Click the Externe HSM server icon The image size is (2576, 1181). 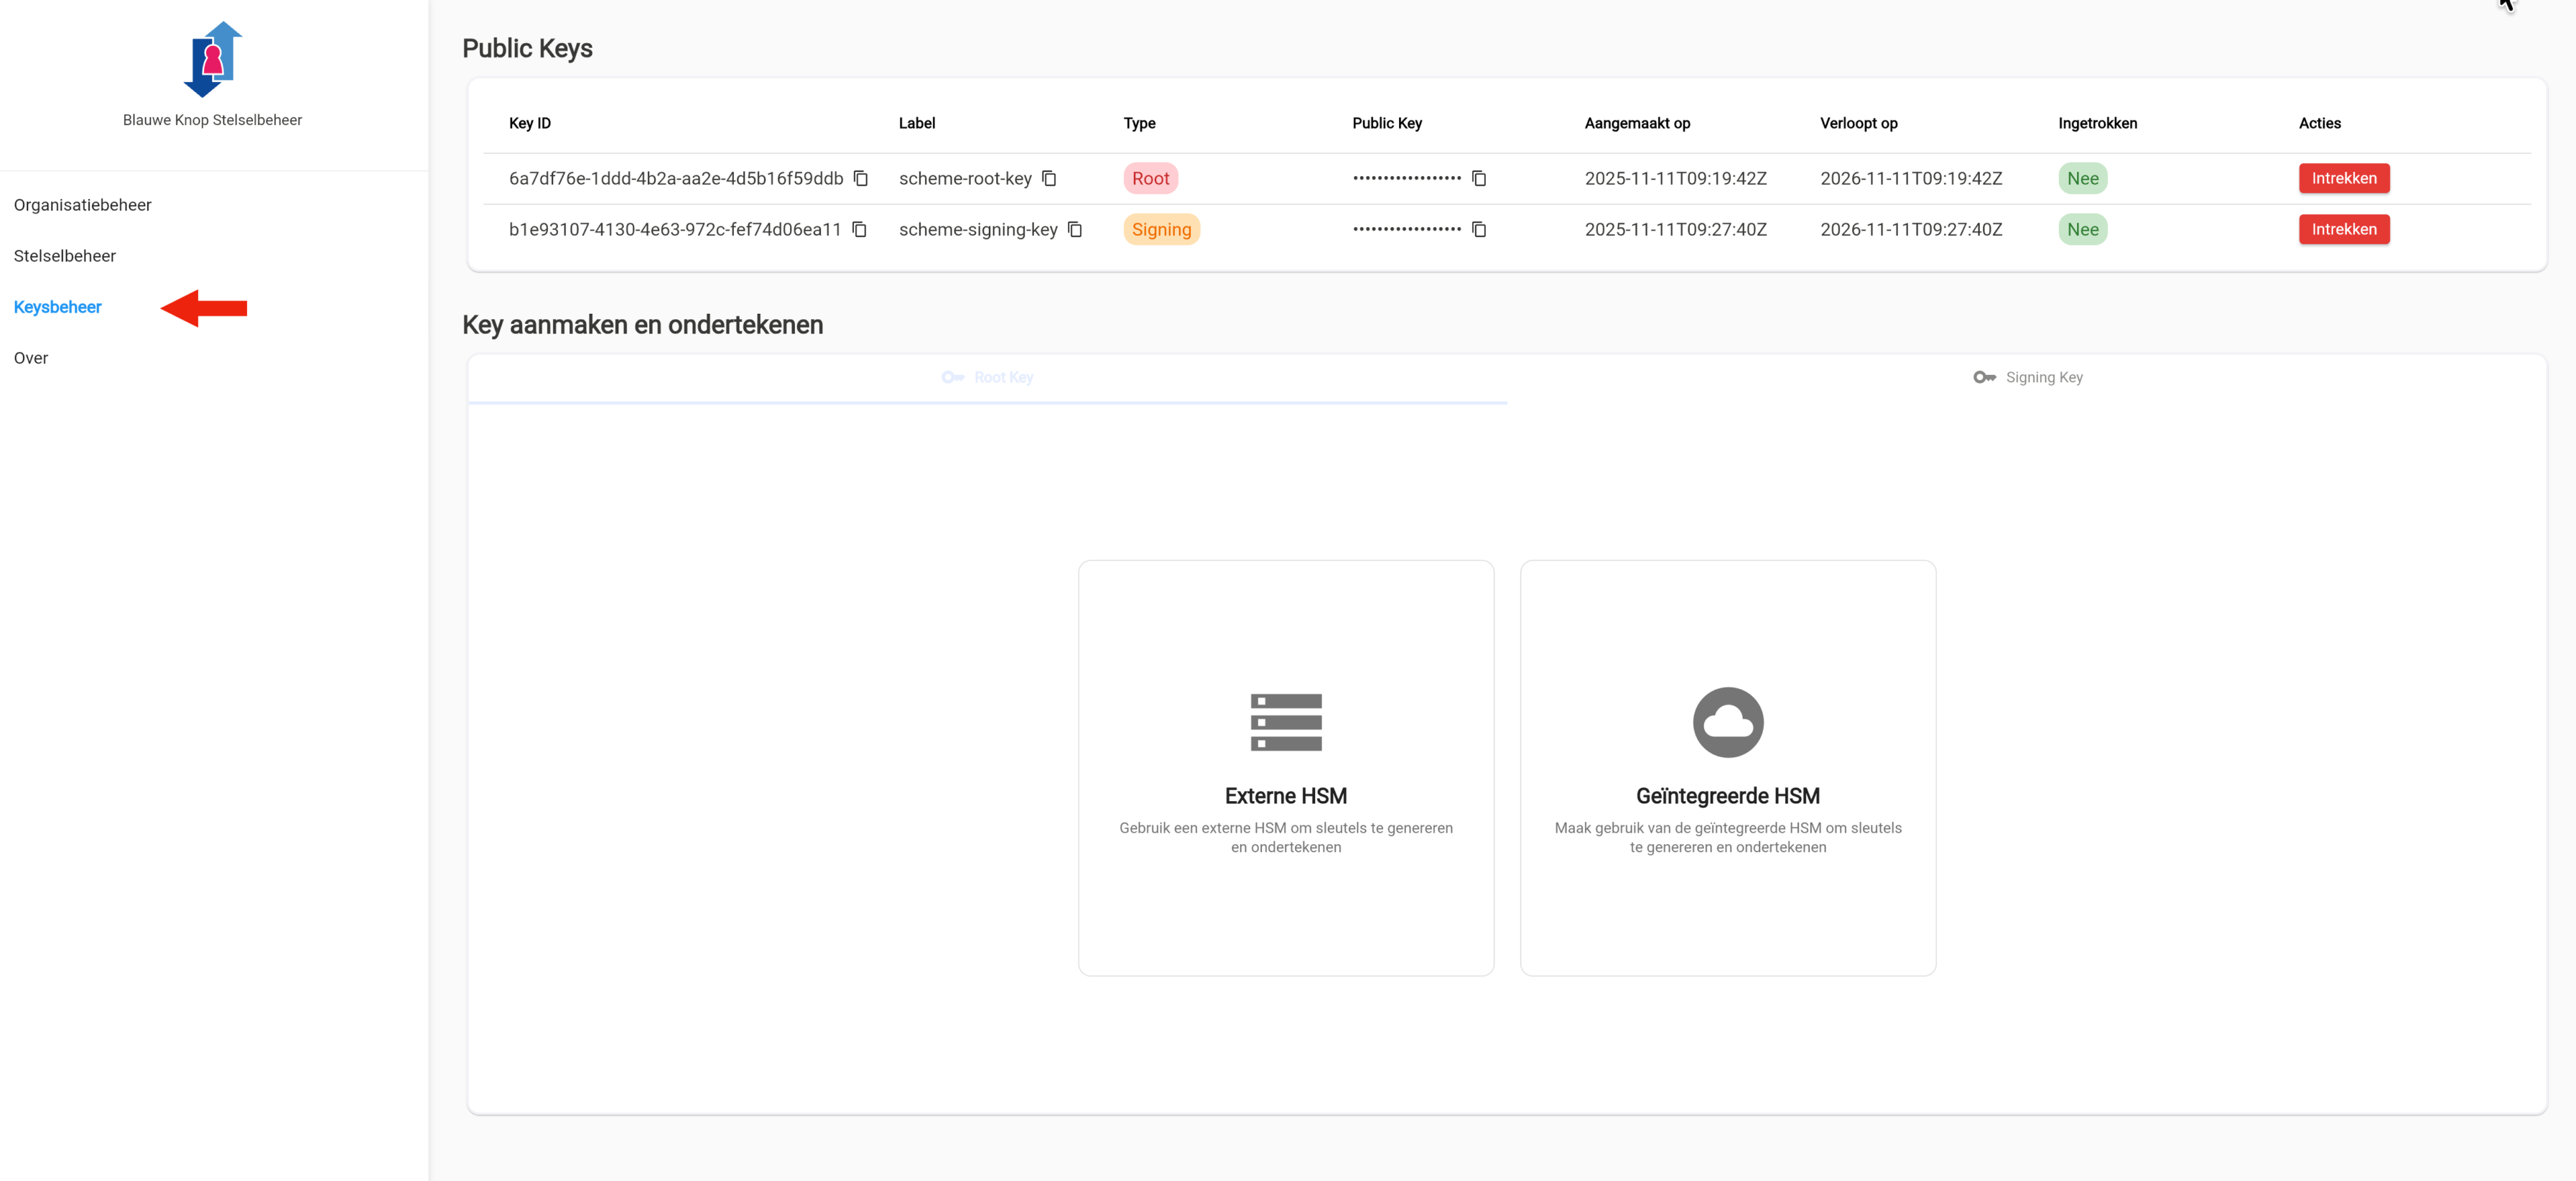click(1285, 722)
